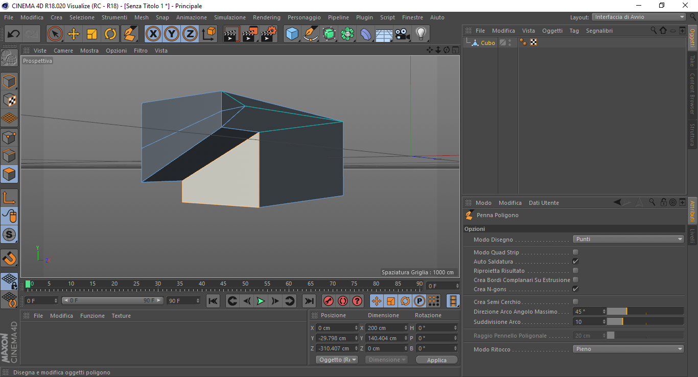Select the Move tool in top toolbar
The width and height of the screenshot is (698, 377).
pos(74,34)
